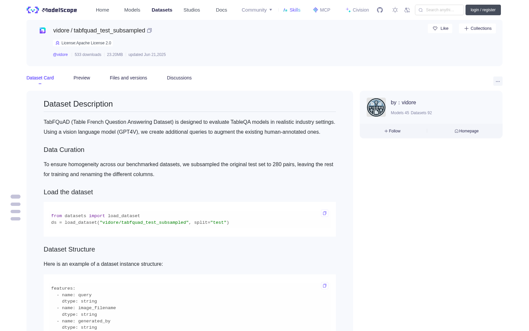Toggle the light/dark theme sun icon

tap(395, 10)
